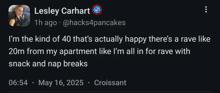
Task: Click the Lesley Carhart display name
Action: 62,11
